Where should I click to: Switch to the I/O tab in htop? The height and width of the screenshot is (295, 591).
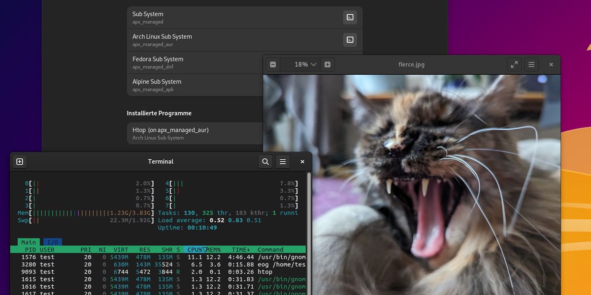point(52,242)
